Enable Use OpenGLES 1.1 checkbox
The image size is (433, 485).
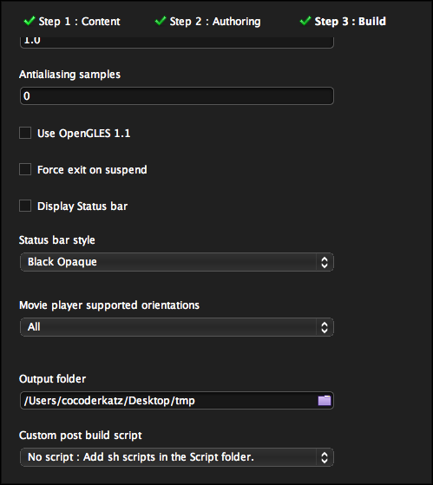coord(25,133)
